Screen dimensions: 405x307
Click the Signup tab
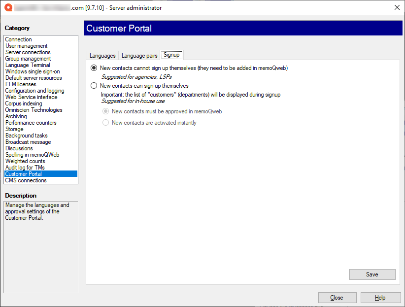coord(171,55)
